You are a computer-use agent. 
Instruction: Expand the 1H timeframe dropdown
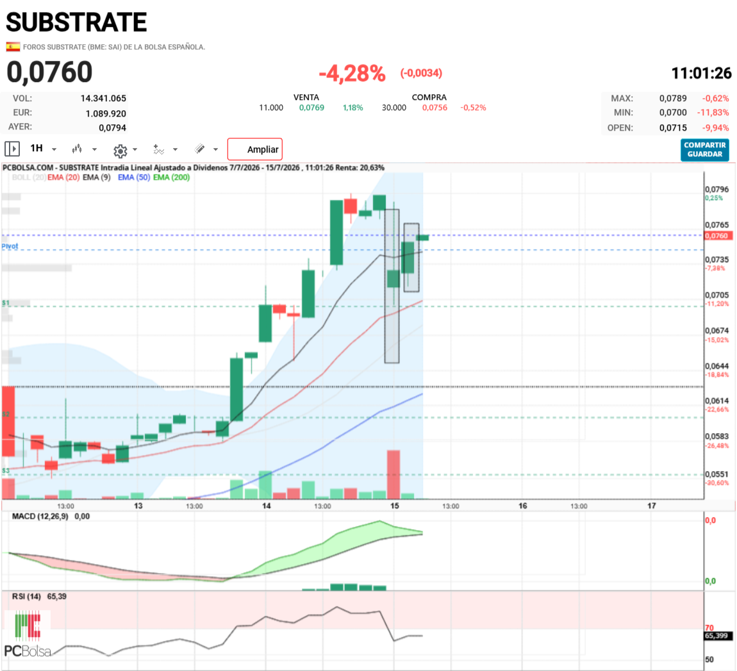pos(54,149)
